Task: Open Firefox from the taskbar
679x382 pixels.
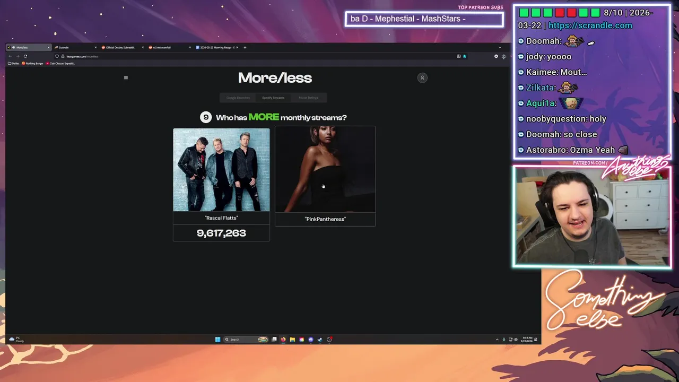Action: tap(283, 340)
